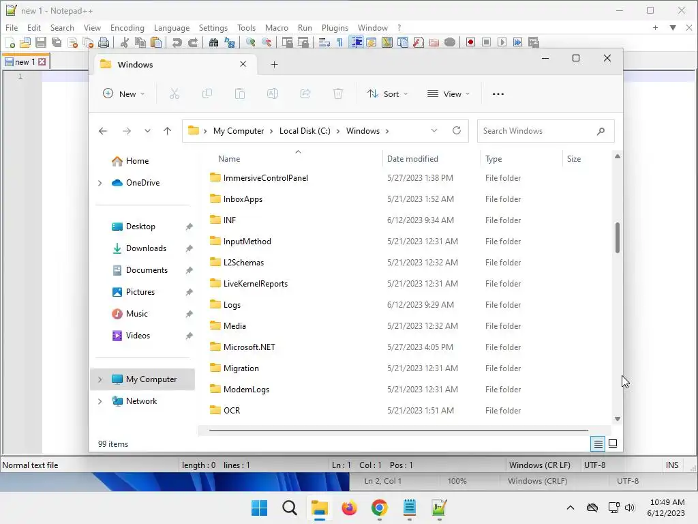Click Open file icon in Notepad++ toolbar

(25, 42)
